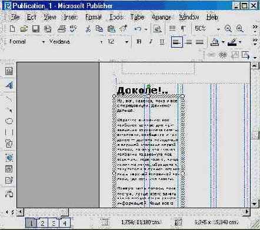This screenshot has height=230, width=260.
Task: Apply the fill color bucket
Action: coord(215,42)
